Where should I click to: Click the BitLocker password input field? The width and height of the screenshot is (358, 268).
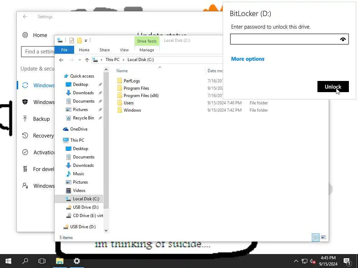(289, 39)
